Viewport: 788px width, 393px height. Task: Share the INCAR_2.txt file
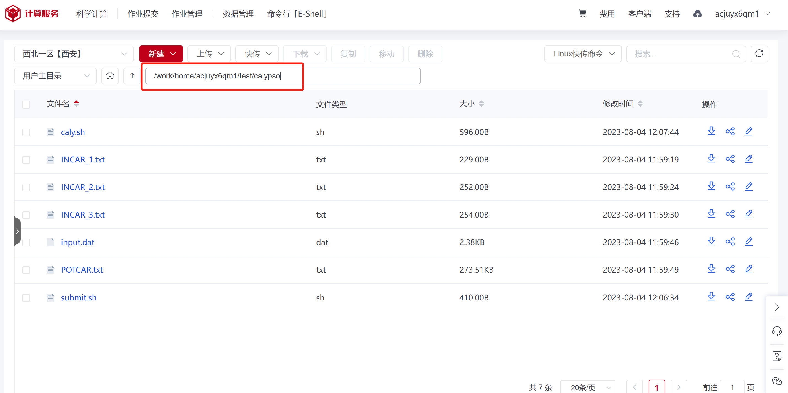tap(730, 186)
